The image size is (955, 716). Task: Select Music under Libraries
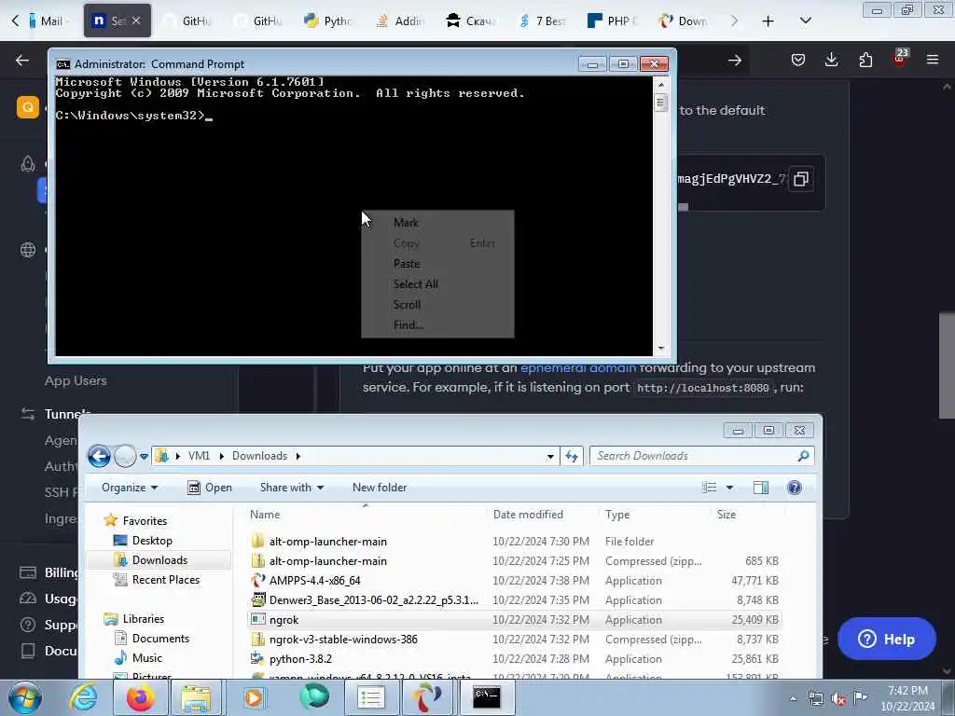146,657
